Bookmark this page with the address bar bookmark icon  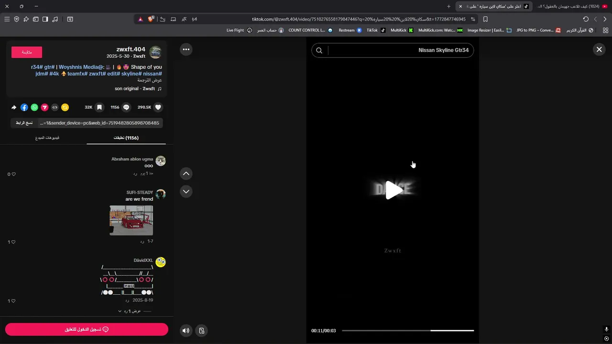(x=485, y=19)
